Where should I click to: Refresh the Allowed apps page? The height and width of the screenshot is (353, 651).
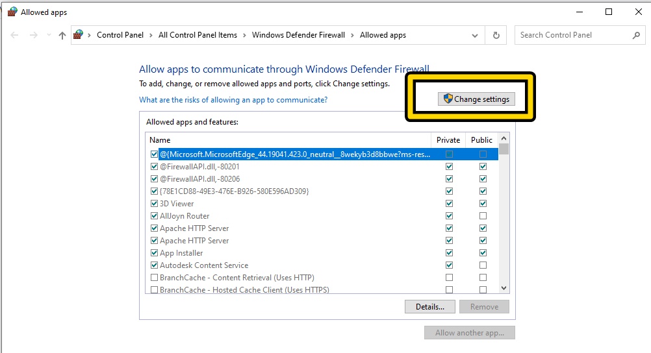(x=496, y=35)
